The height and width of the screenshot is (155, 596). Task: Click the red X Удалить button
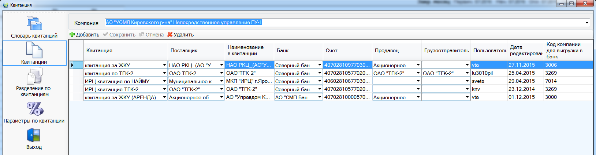point(180,35)
